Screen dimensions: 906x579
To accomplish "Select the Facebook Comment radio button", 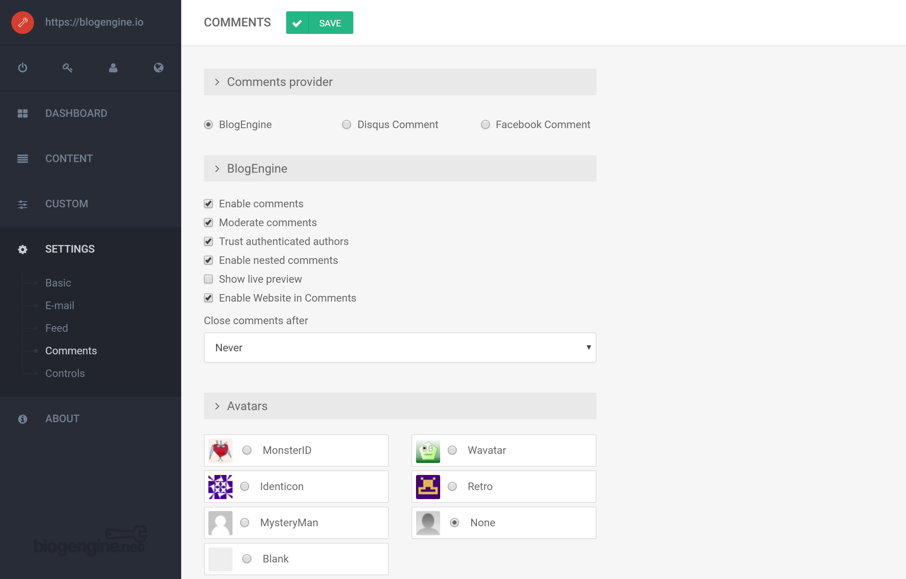I will coord(485,124).
